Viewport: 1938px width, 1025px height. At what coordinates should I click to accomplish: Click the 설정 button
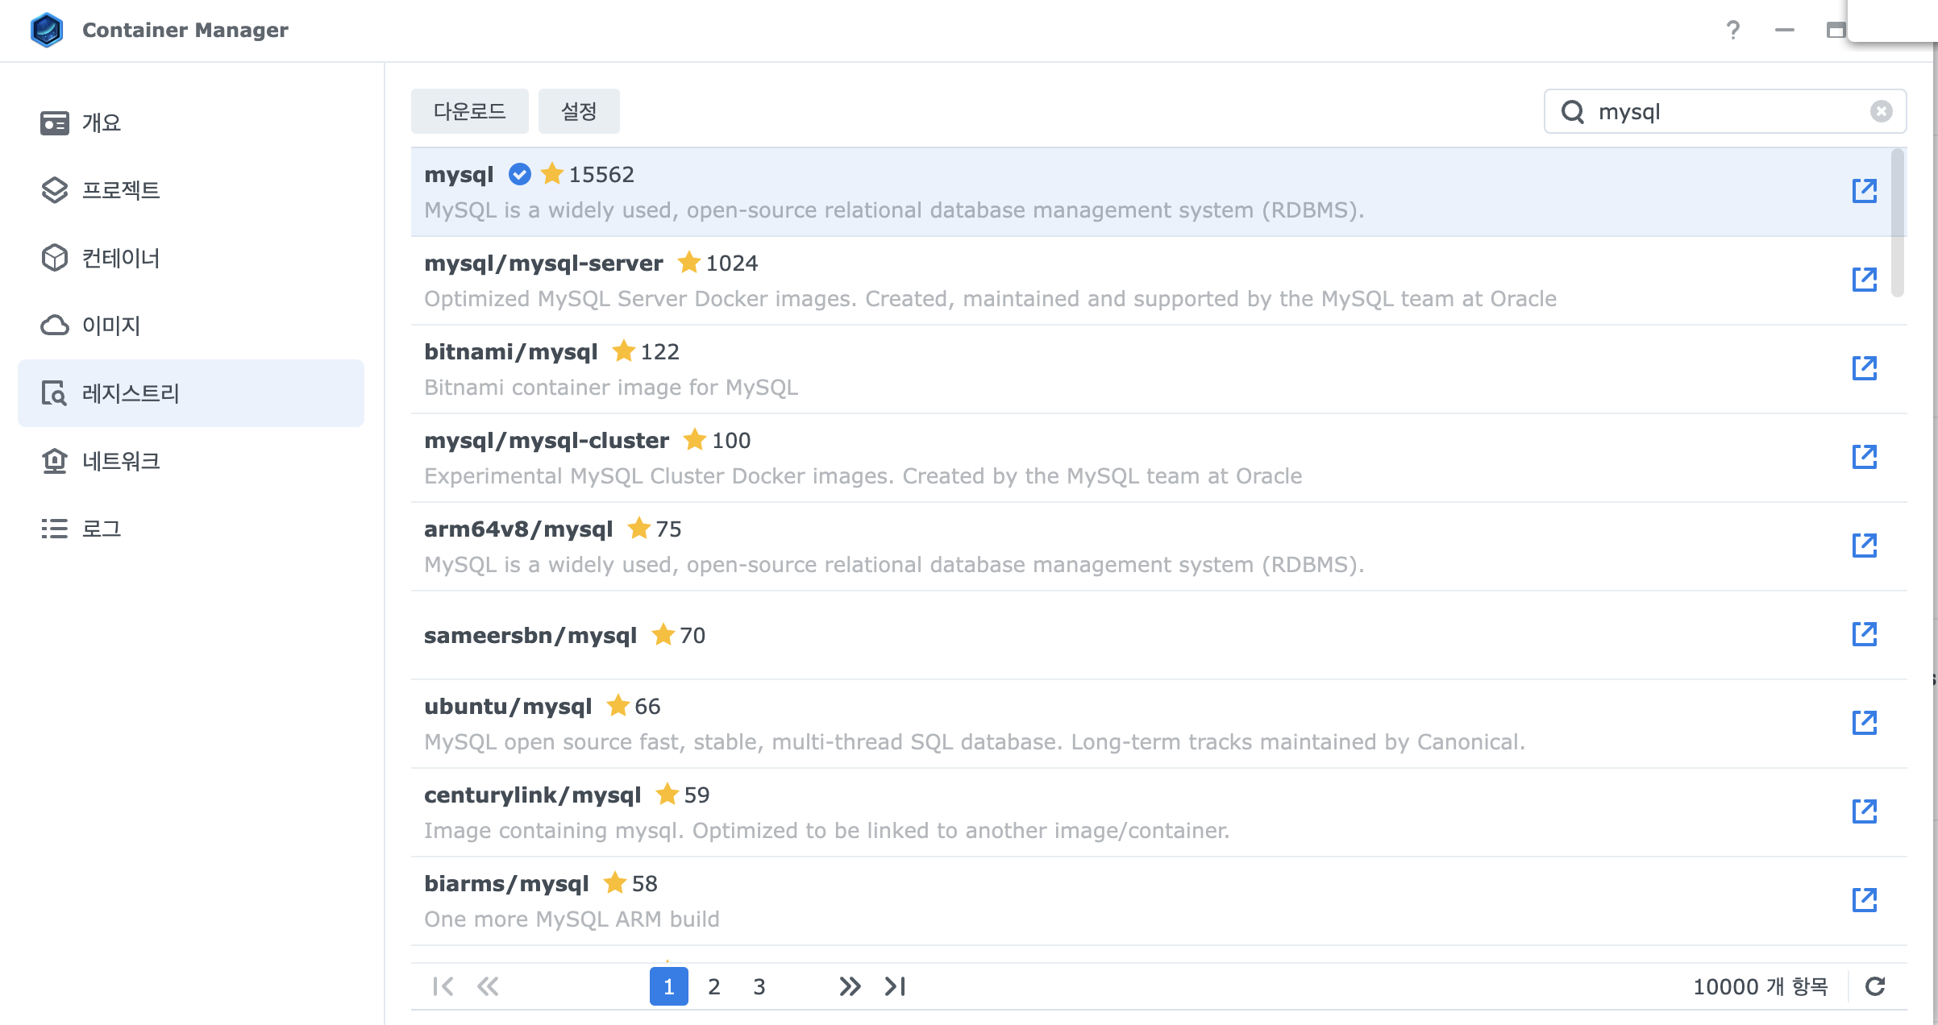579,111
